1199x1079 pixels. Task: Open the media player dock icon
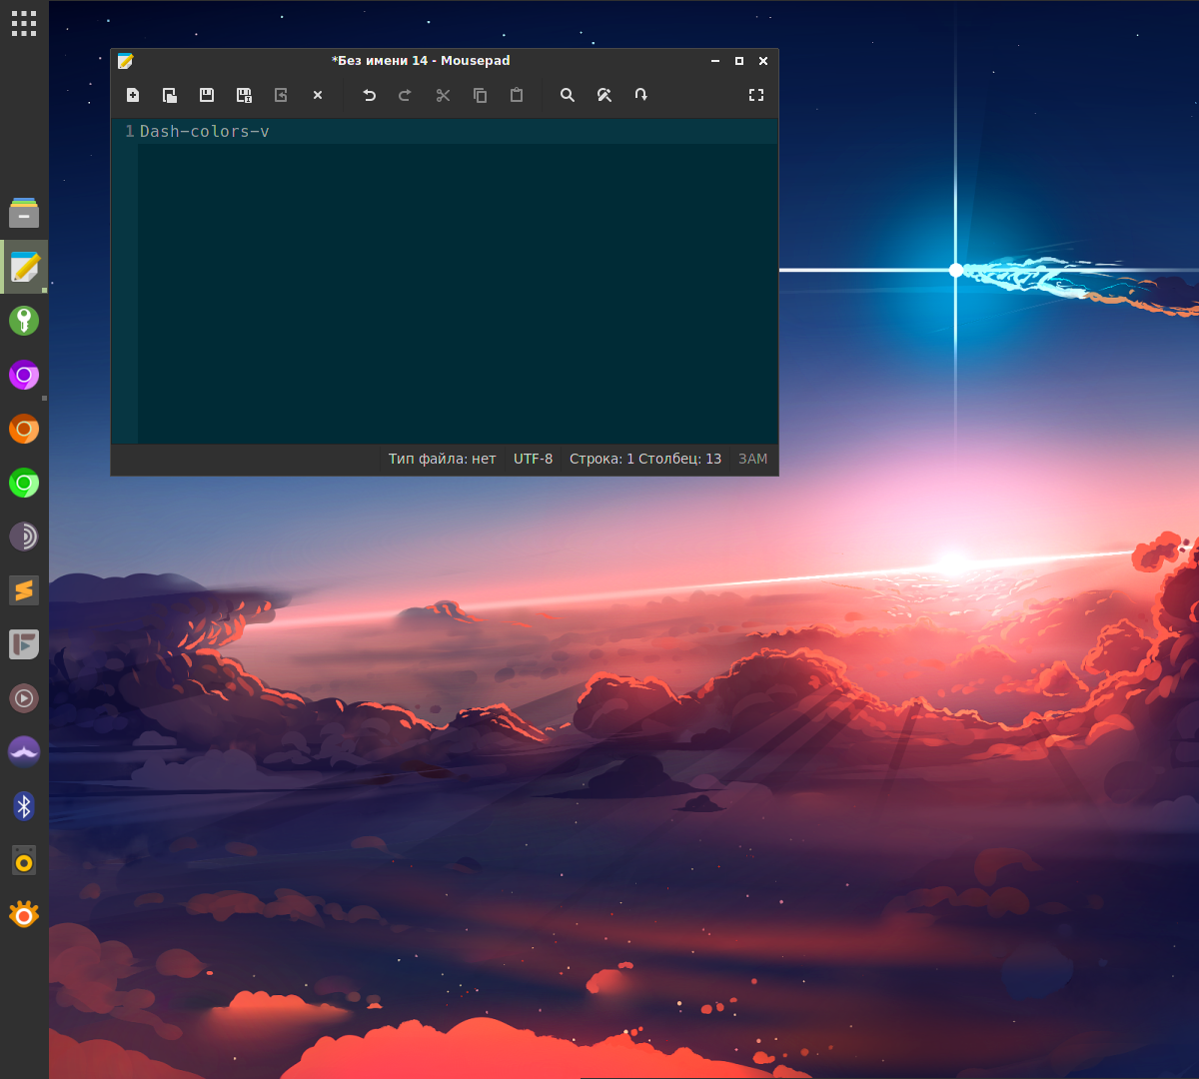coord(24,698)
